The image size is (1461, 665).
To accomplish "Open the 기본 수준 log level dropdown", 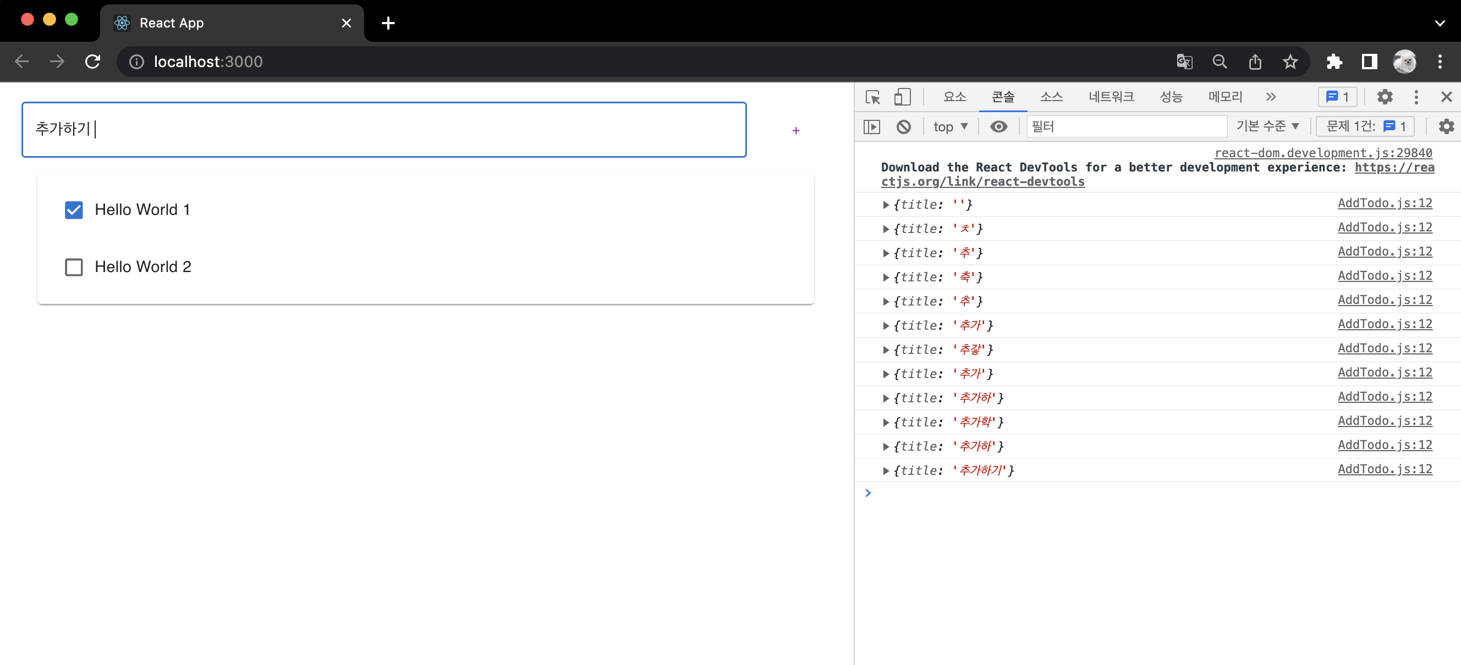I will (1267, 126).
